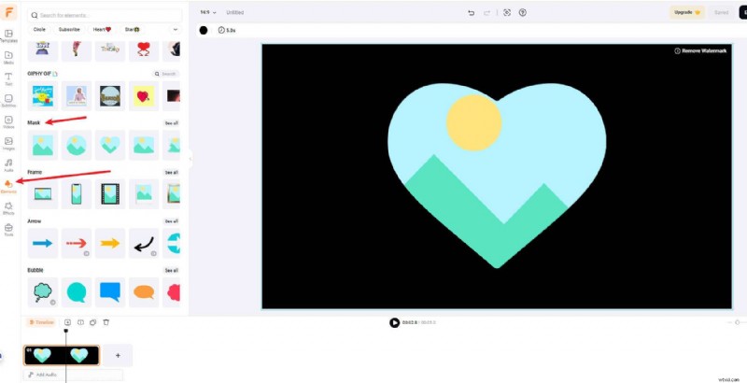Open the Templates sidebar panel

click(x=8, y=36)
